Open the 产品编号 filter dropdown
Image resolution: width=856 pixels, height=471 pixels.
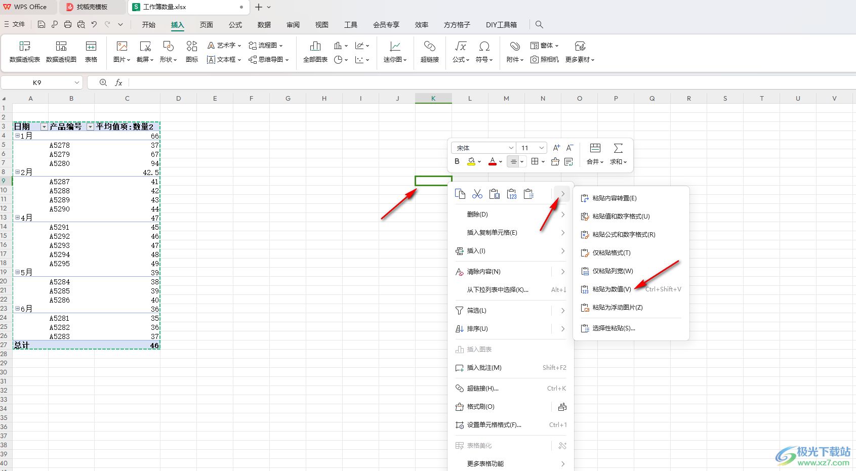coord(90,127)
